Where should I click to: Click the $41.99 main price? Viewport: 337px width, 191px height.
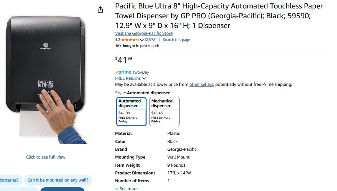coord(124,60)
